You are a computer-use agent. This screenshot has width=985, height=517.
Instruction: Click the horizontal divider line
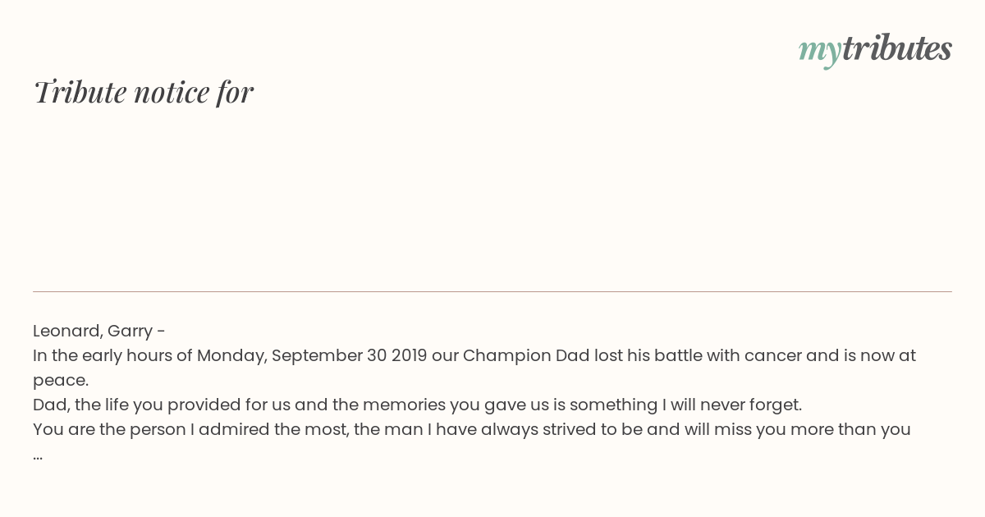tap(492, 291)
